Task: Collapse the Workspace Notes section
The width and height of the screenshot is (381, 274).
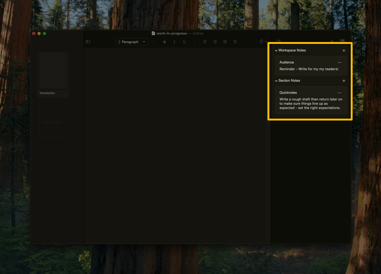Action: click(x=276, y=50)
